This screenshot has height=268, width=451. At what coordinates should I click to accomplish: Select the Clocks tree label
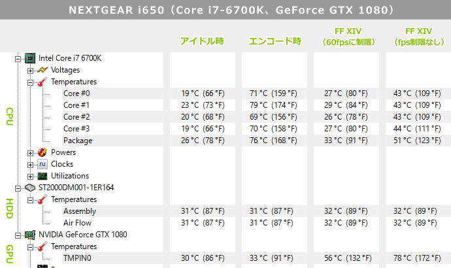click(62, 164)
